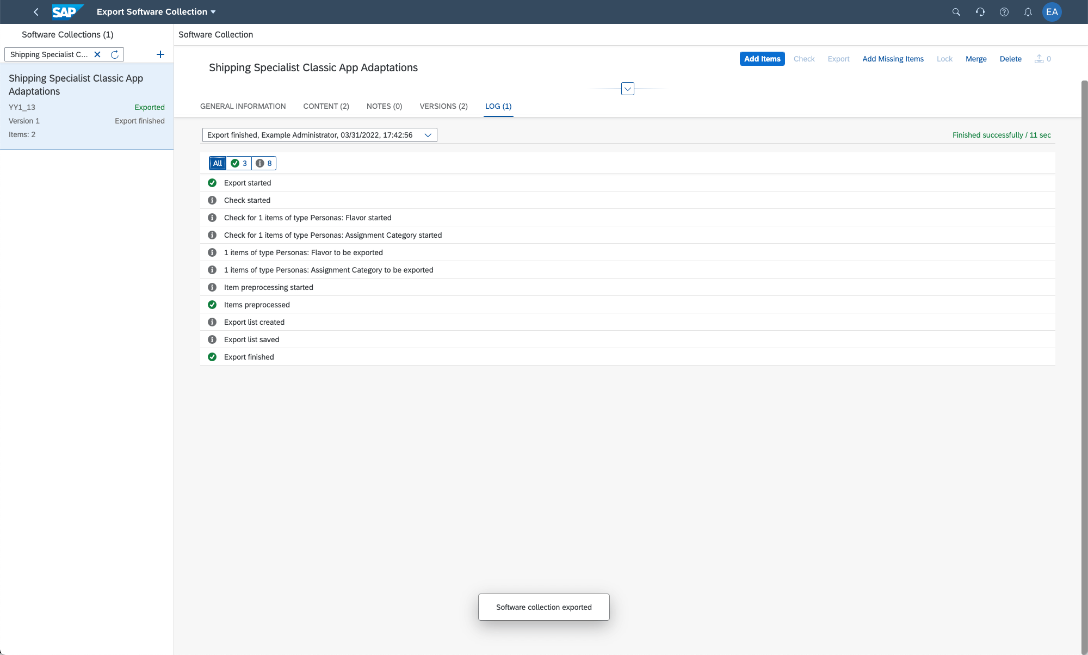Click the EA user avatar
The width and height of the screenshot is (1088, 655).
pyautogui.click(x=1052, y=12)
